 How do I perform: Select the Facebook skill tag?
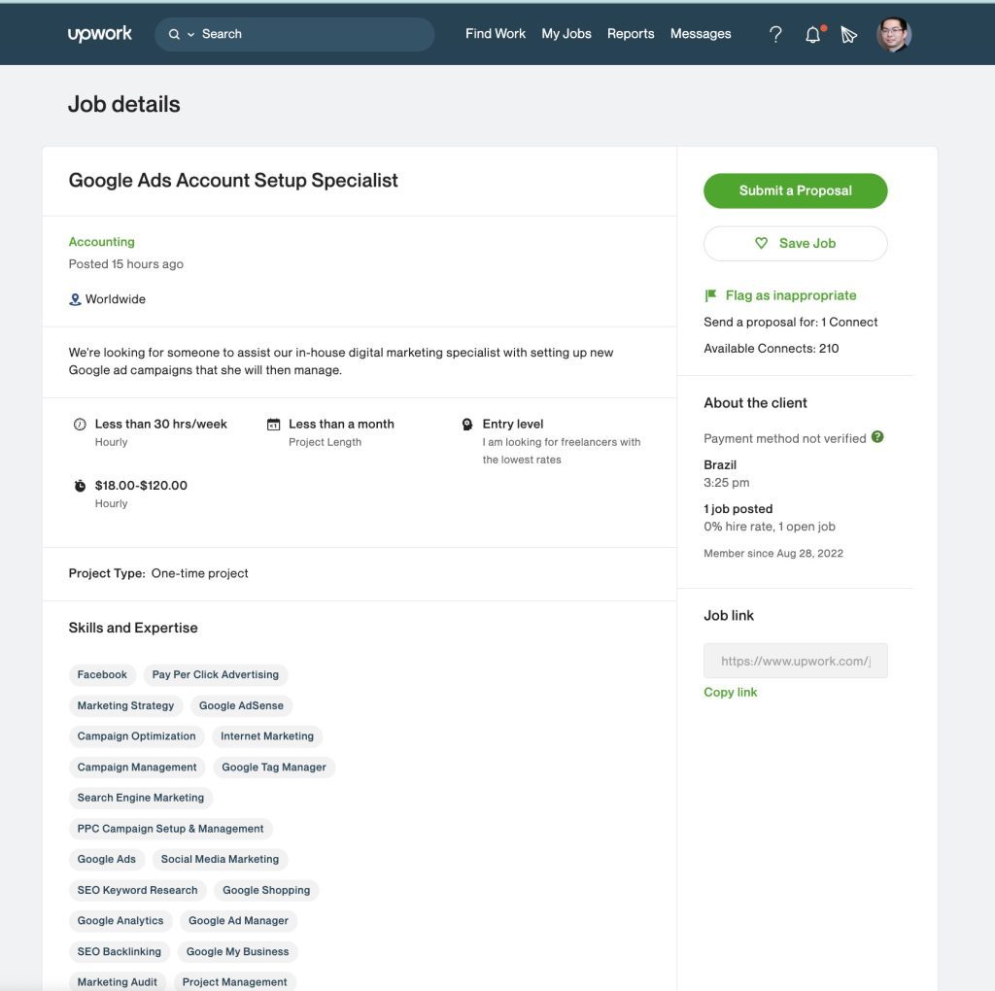pyautogui.click(x=102, y=674)
